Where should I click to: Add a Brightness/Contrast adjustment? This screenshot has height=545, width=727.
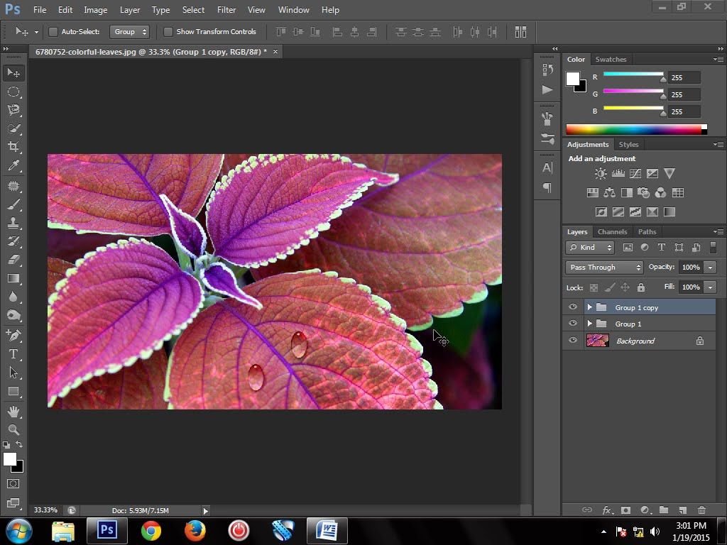point(601,173)
